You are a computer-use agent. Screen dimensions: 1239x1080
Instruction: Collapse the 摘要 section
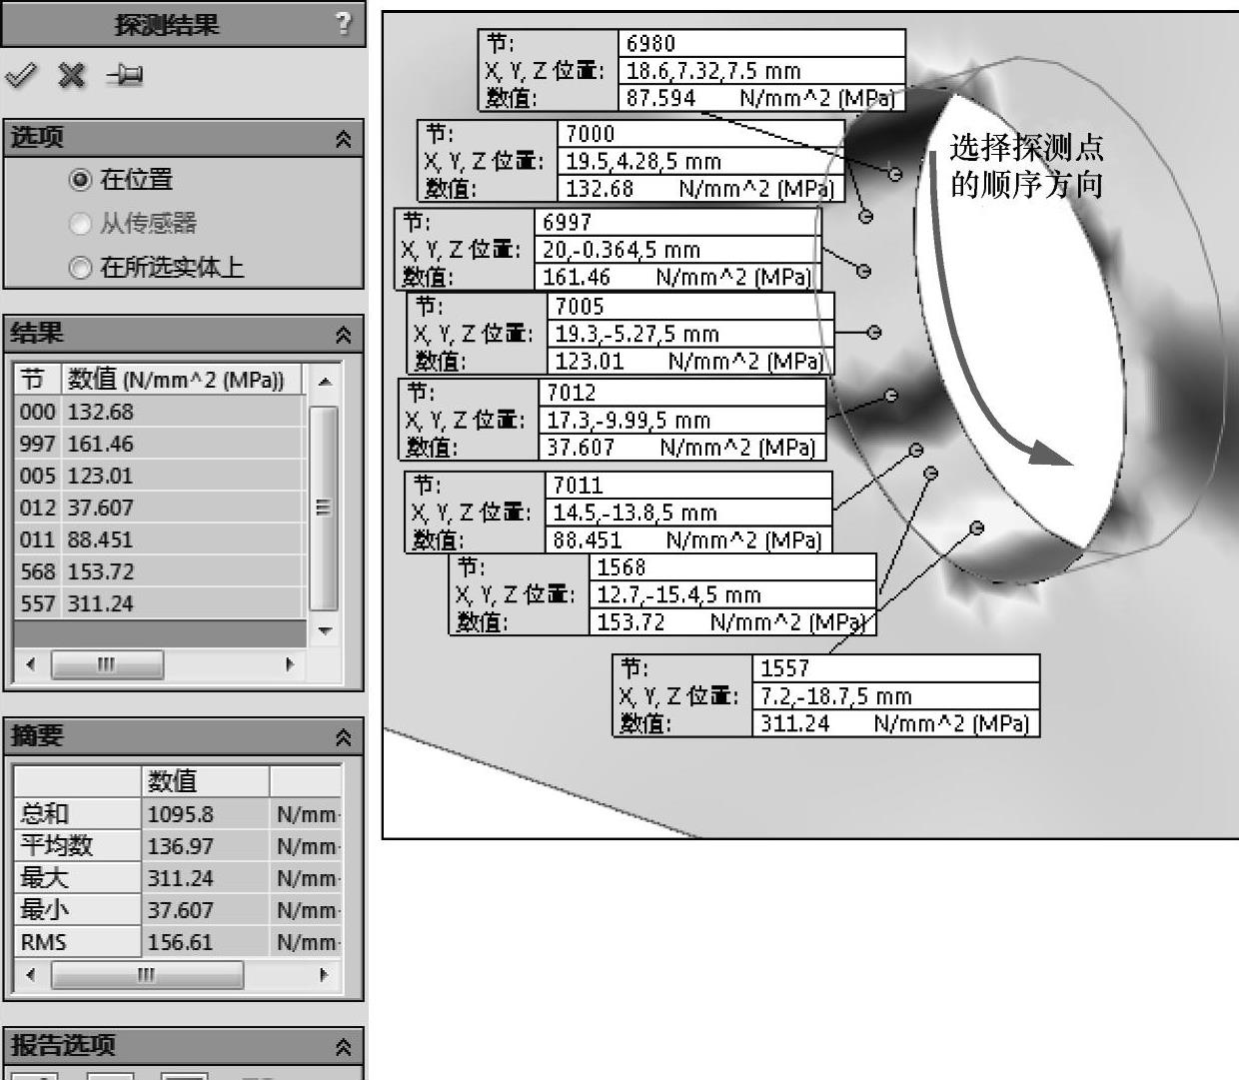(344, 737)
